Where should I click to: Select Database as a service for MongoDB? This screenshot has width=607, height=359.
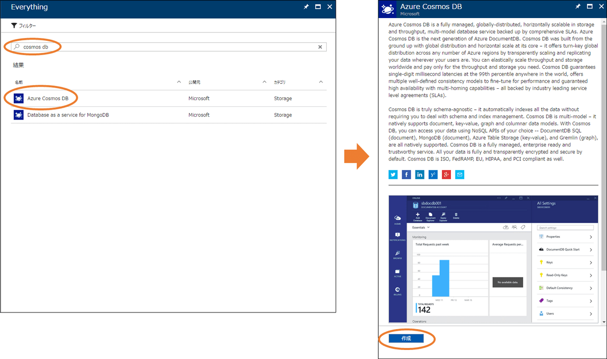coord(68,115)
